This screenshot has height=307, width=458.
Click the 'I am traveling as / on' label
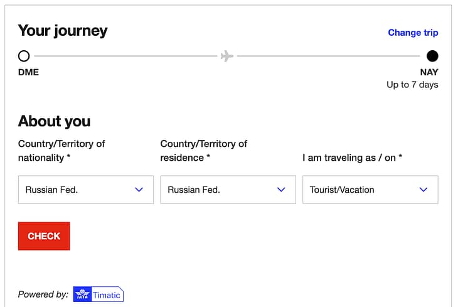352,158
